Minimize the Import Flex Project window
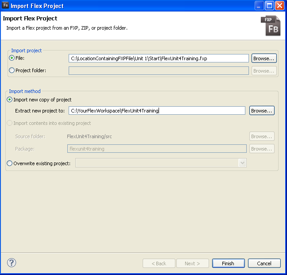287x275 pixels. [x=260, y=6]
